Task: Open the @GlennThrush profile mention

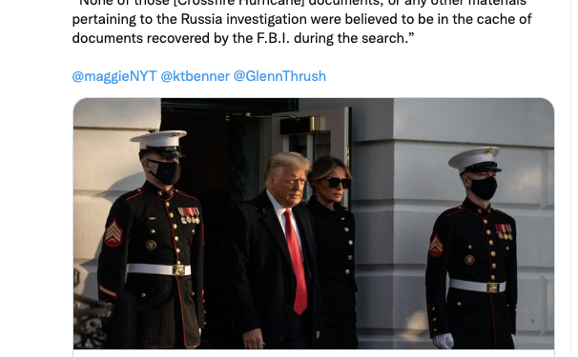Action: click(279, 76)
